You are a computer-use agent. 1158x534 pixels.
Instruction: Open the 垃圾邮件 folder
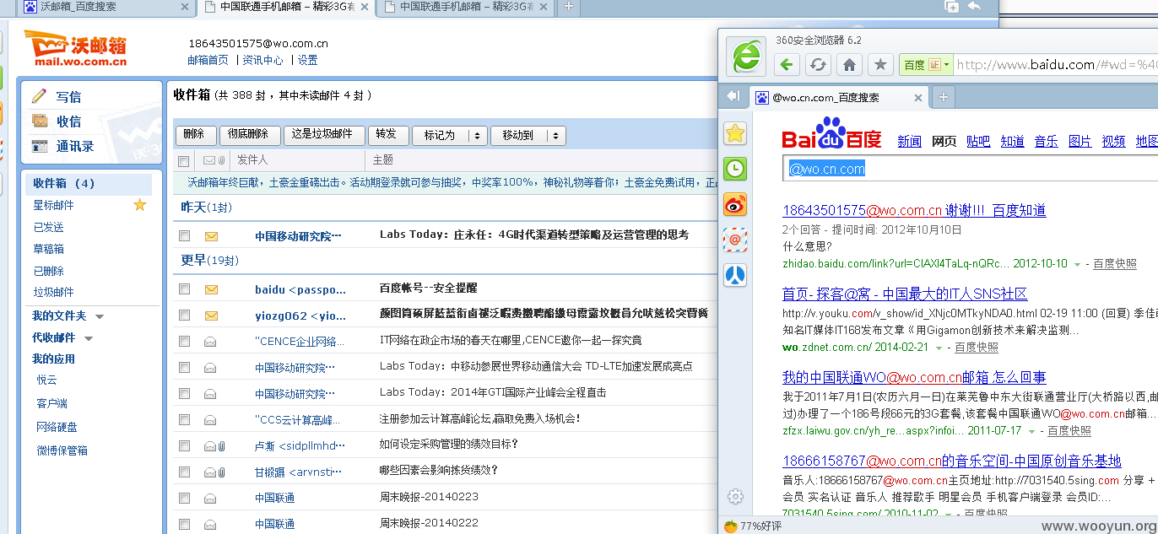[x=54, y=293]
